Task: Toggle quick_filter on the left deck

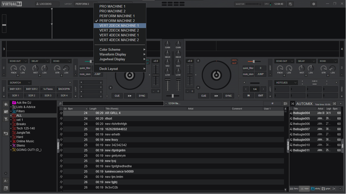Action: coord(85,68)
